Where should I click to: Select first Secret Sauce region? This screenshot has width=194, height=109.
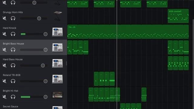coord(122,106)
